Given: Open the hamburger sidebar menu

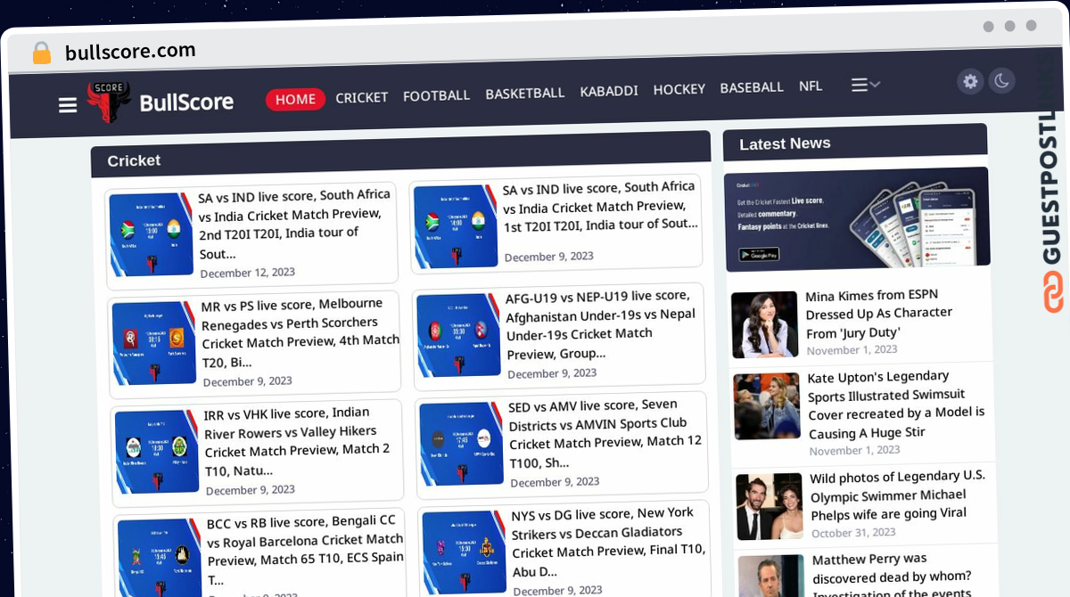Looking at the screenshot, I should click(68, 105).
